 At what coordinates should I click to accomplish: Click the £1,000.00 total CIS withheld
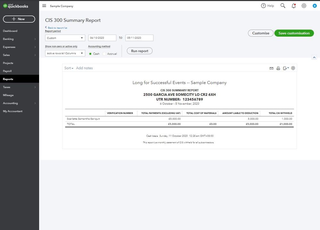(x=286, y=124)
